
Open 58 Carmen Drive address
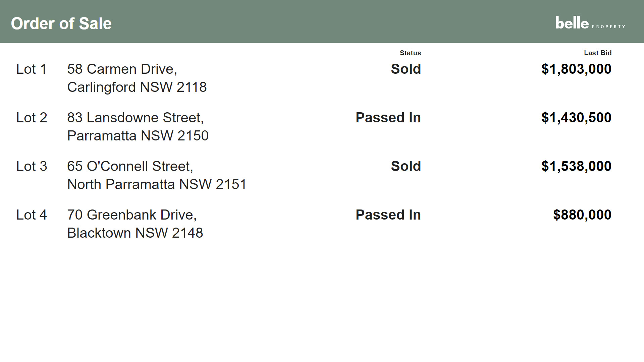coord(137,78)
